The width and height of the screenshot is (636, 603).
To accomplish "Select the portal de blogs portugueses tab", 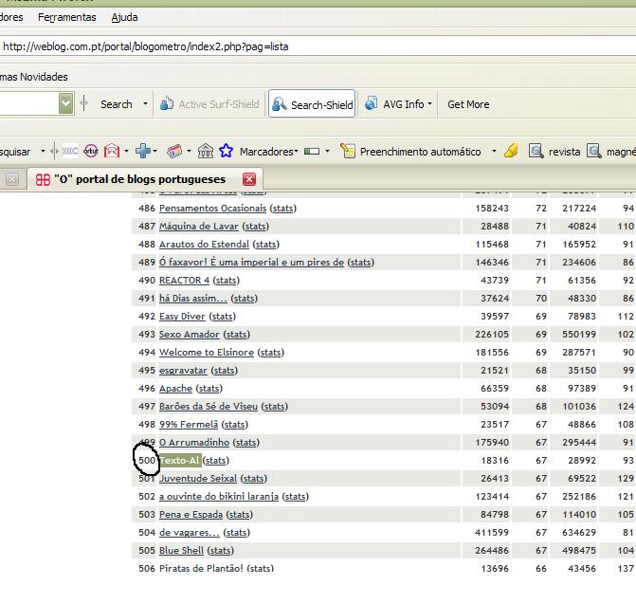I will (x=145, y=179).
